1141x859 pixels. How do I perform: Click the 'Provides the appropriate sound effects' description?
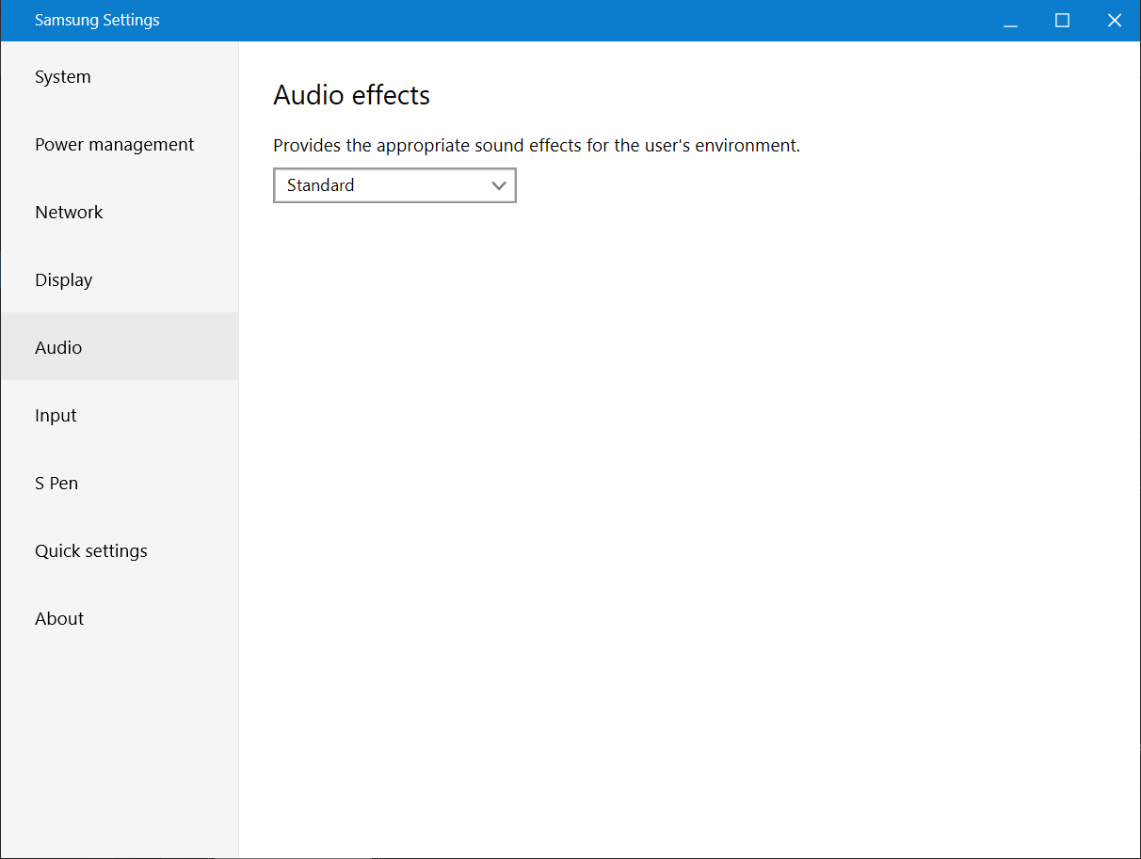[x=537, y=146]
